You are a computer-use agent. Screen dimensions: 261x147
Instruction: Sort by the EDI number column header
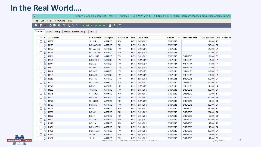tap(53, 38)
